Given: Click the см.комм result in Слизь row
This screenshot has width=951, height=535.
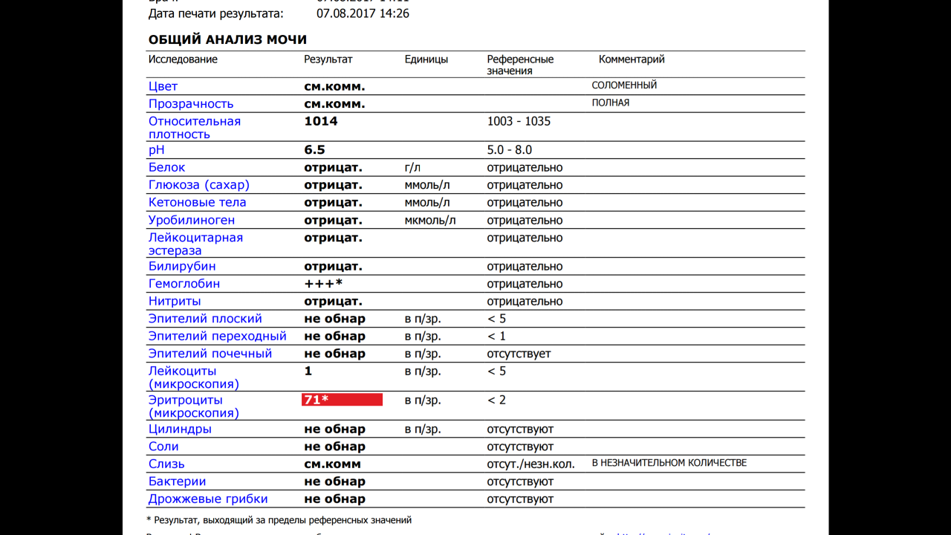Looking at the screenshot, I should (x=333, y=464).
